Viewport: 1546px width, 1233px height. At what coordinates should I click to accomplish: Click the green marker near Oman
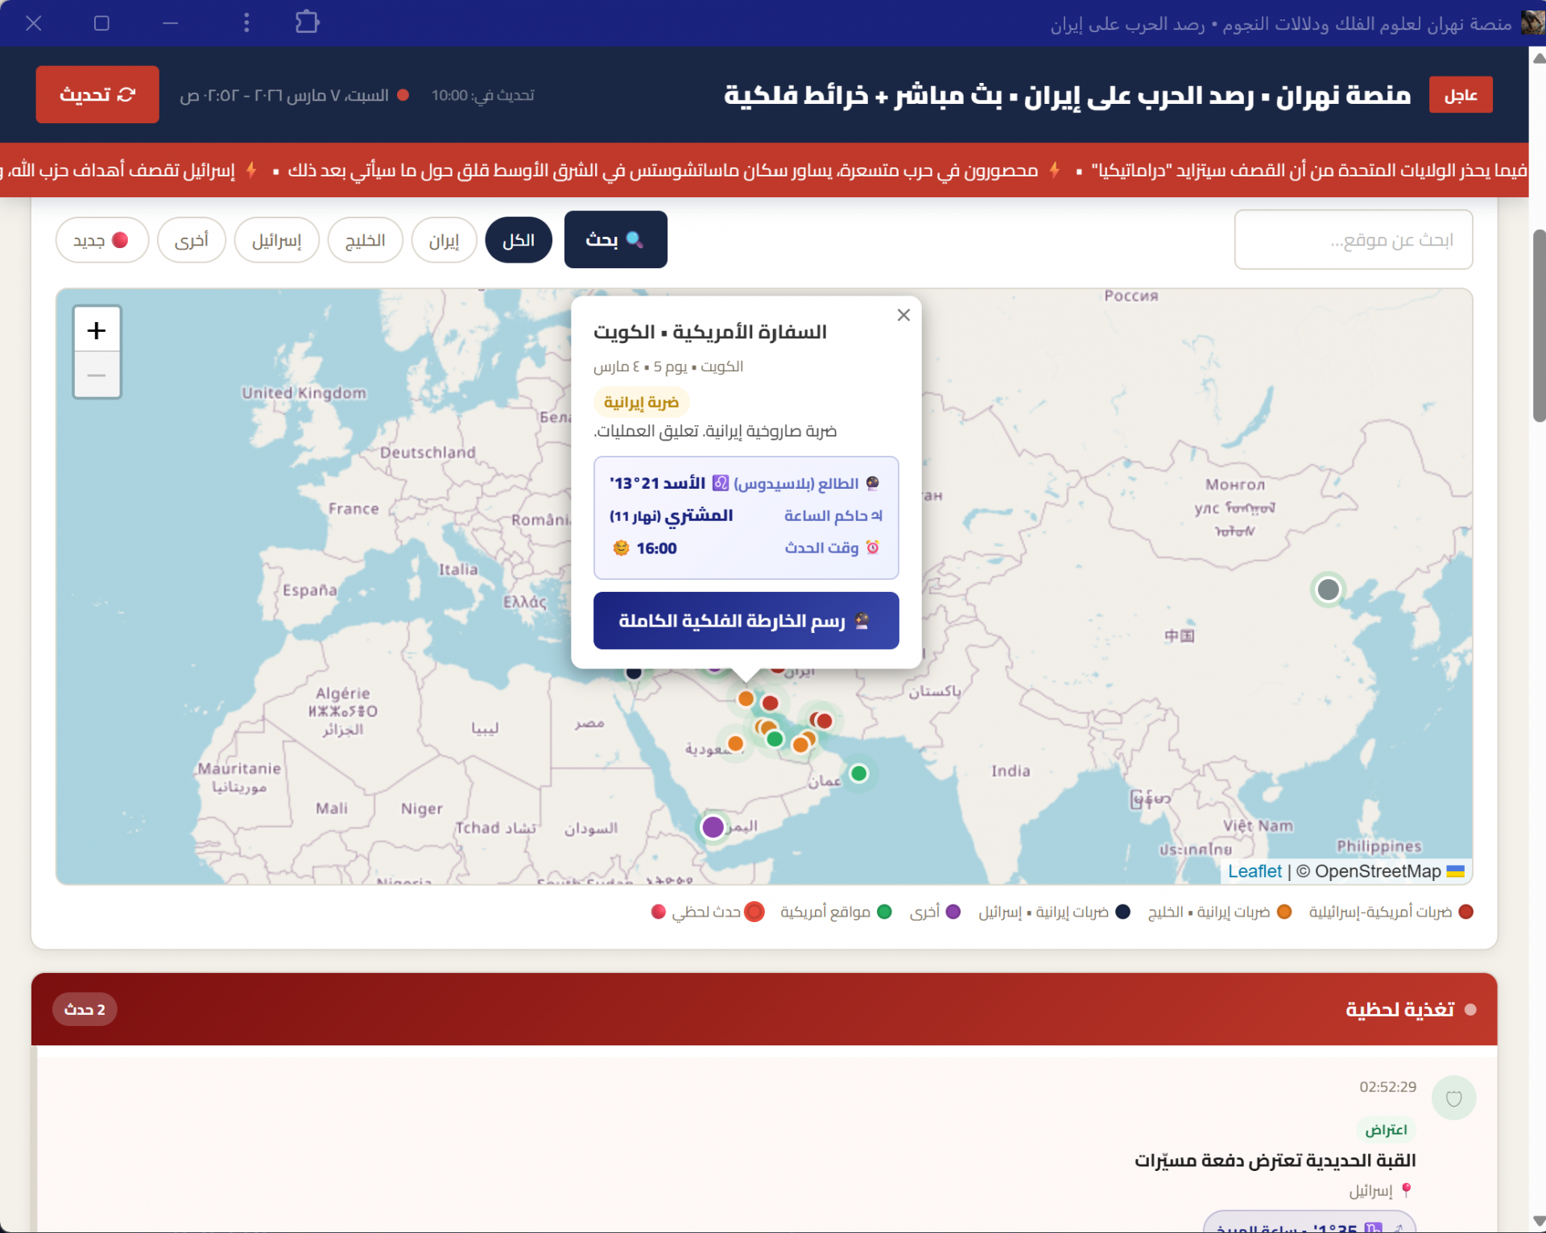859,773
